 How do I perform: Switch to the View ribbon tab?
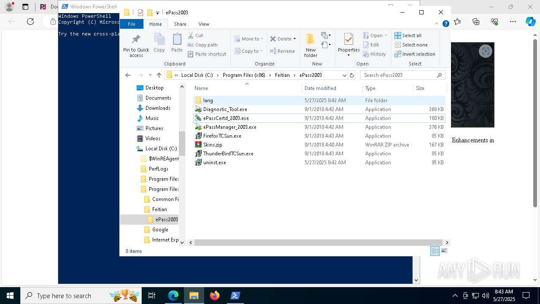coord(204,24)
